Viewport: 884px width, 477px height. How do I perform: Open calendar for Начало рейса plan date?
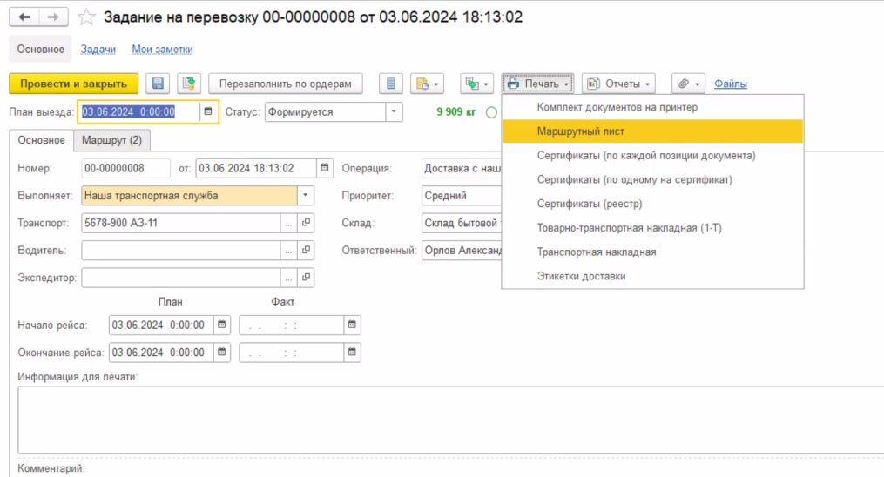coord(221,325)
